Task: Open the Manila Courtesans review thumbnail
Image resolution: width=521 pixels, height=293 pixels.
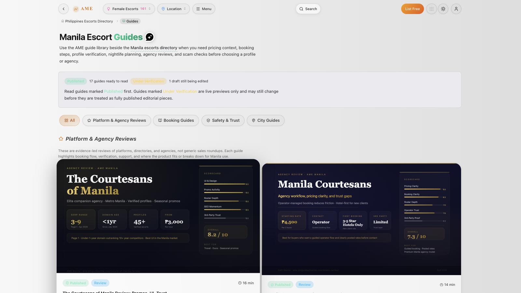Action: pyautogui.click(x=361, y=219)
